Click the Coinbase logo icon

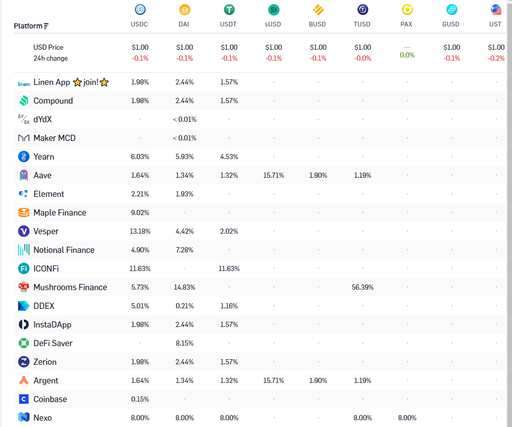(23, 399)
